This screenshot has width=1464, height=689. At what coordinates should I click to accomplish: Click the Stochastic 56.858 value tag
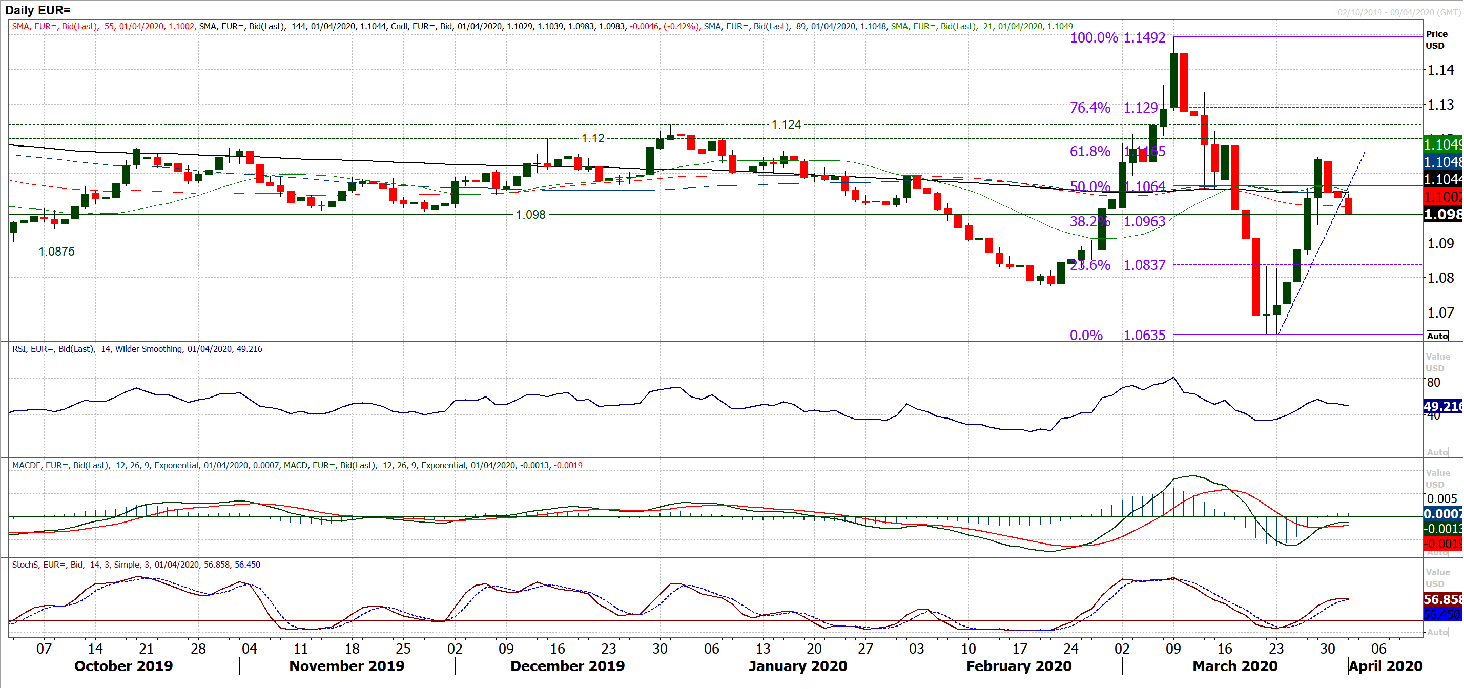pos(1443,599)
